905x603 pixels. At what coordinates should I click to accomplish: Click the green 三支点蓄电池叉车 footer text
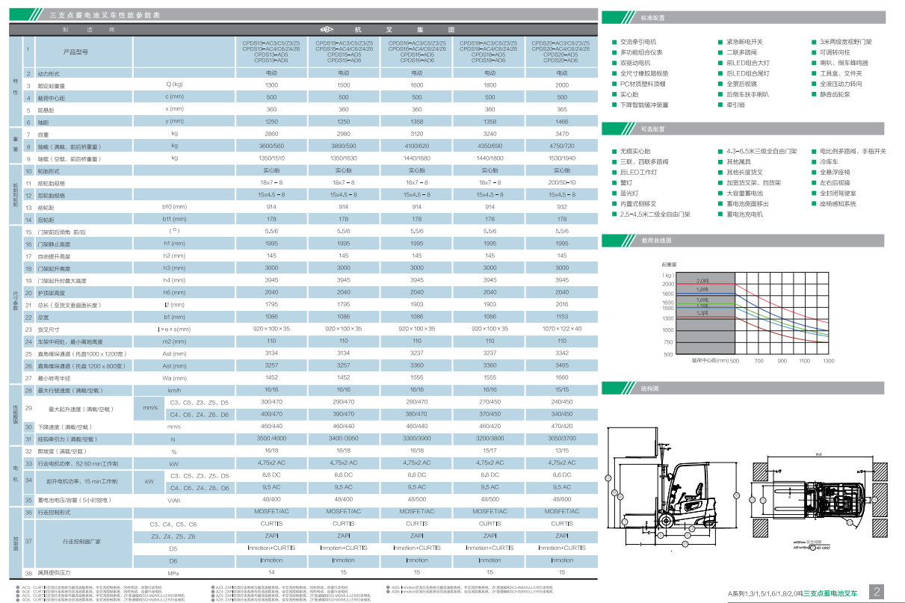[830, 593]
